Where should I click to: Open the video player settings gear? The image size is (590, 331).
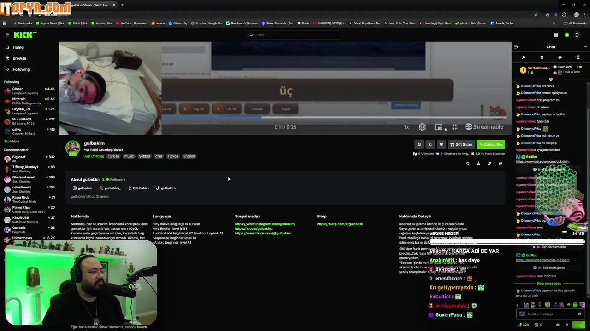422,127
